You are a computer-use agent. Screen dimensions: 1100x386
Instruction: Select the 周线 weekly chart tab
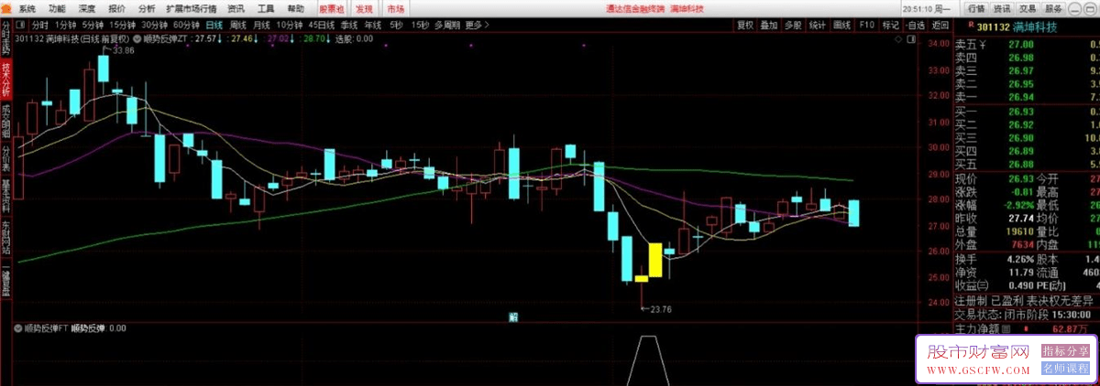238,25
